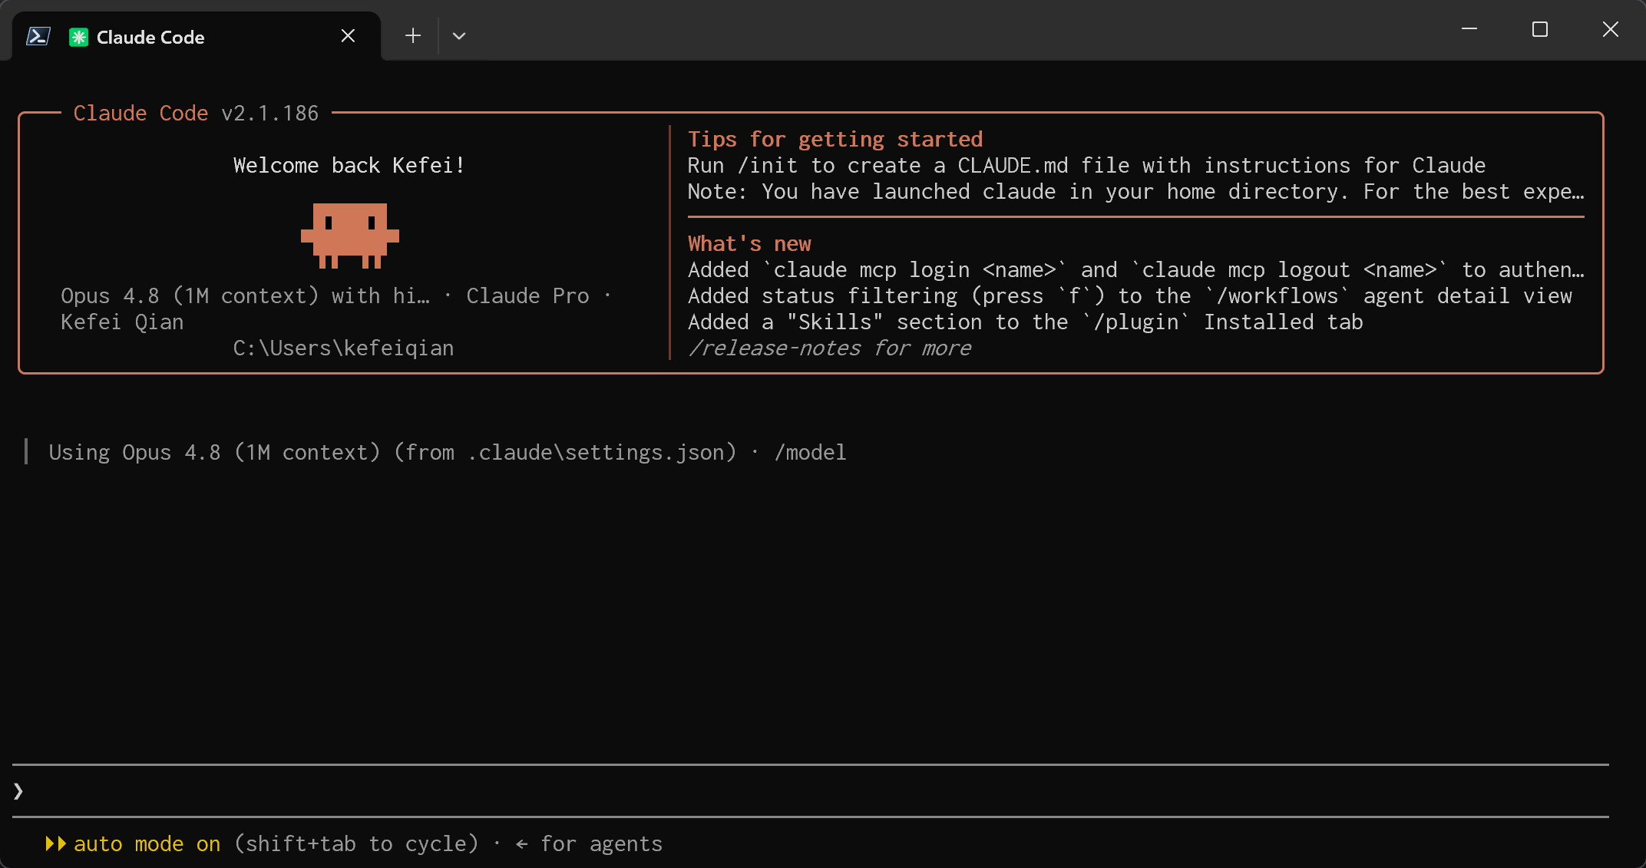Click the 'claude mcp login <name>' line
This screenshot has width=1646, height=868.
(1136, 269)
